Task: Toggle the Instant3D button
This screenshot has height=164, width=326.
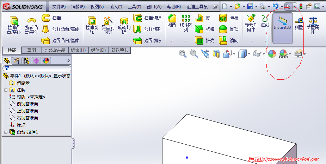Action: click(x=282, y=28)
